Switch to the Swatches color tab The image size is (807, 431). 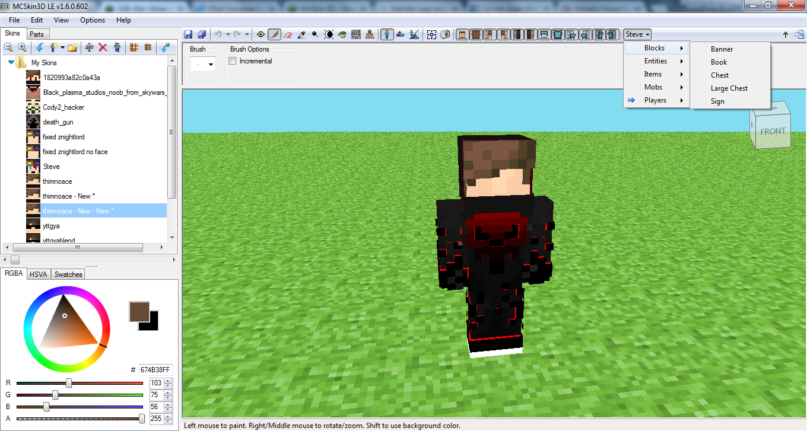(68, 274)
